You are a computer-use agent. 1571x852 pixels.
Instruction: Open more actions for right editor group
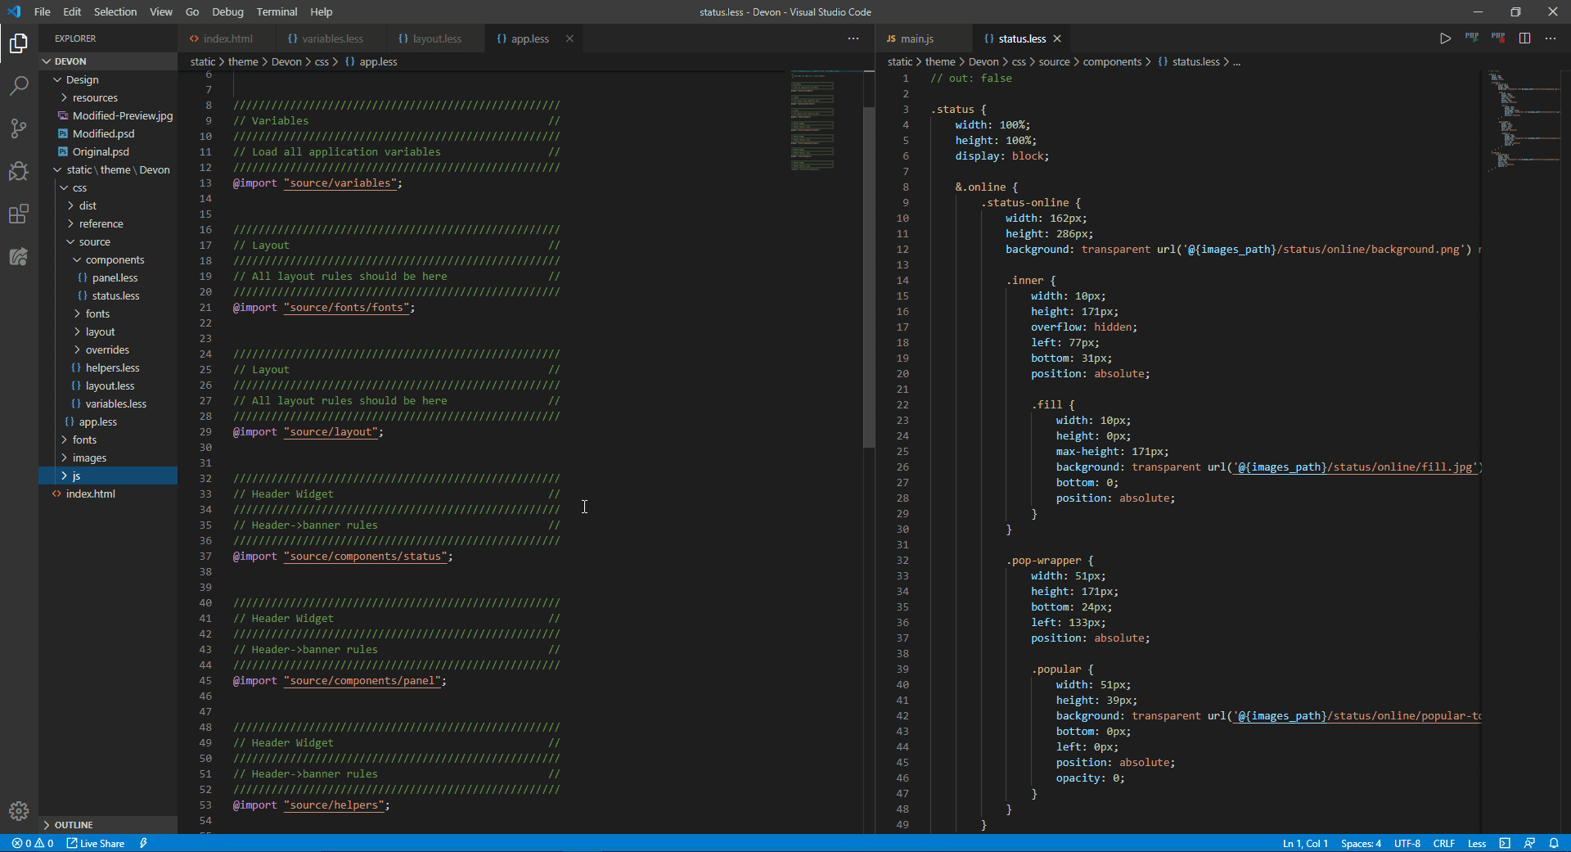[1551, 38]
